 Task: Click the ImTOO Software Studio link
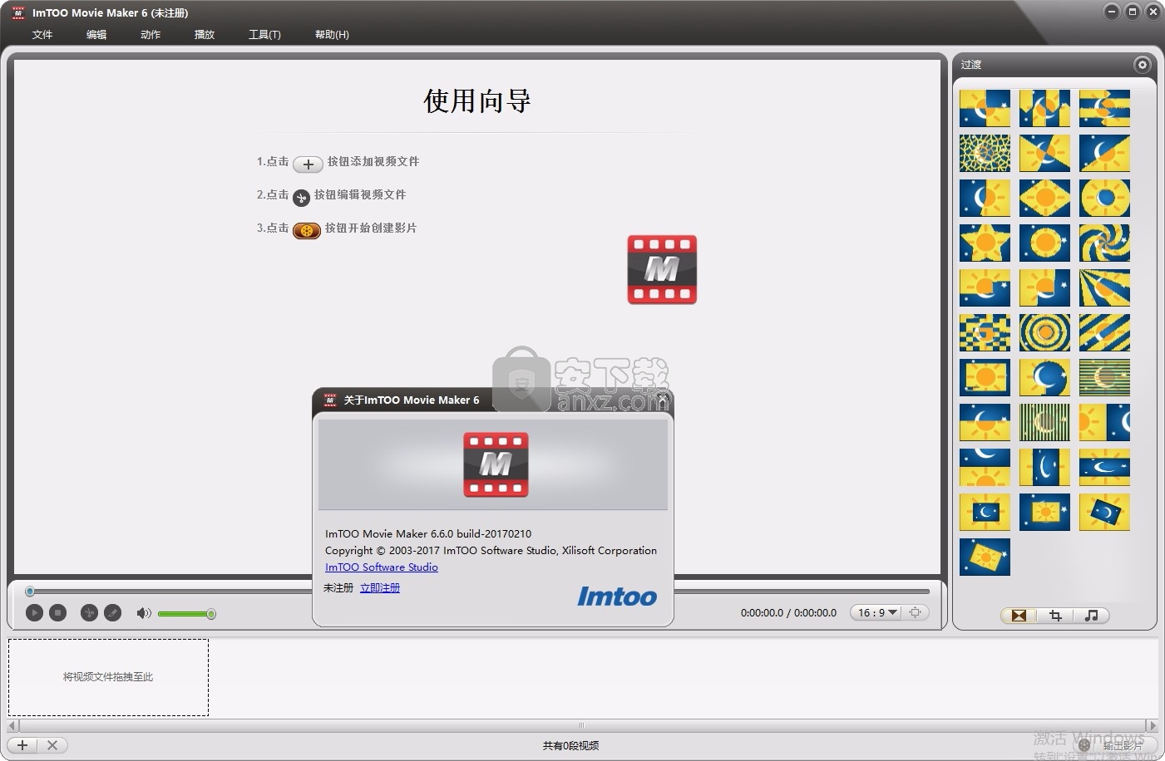coord(382,567)
